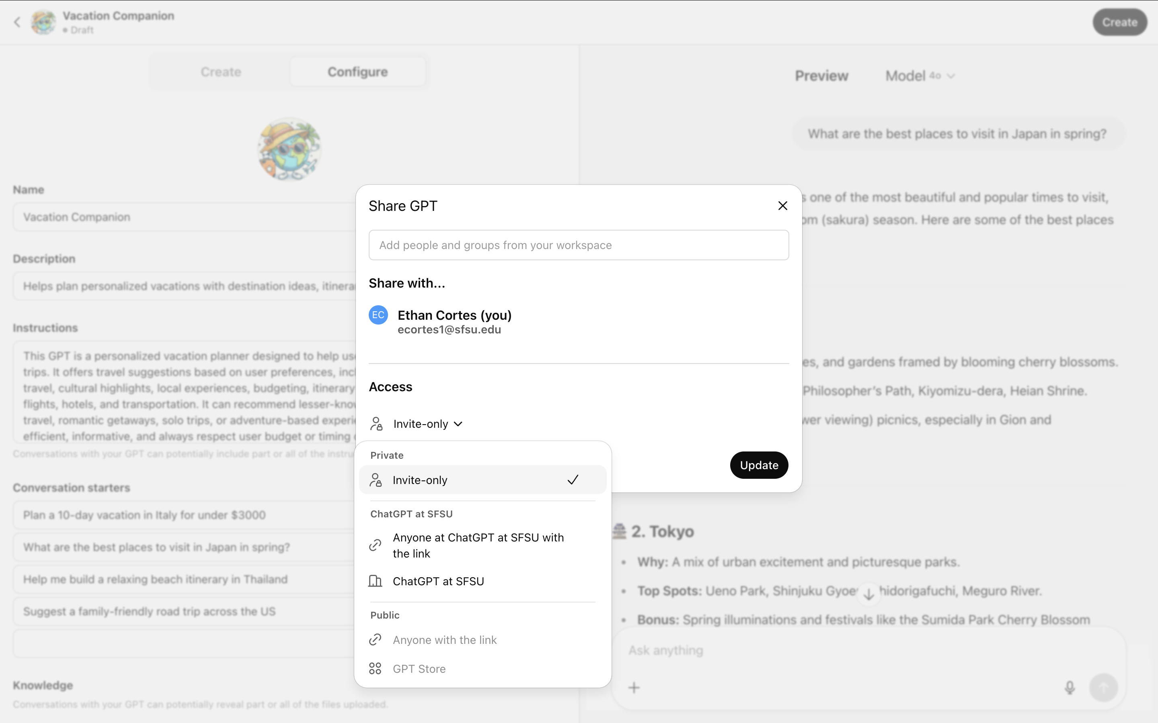1158x723 pixels.
Task: Select Anyone with the link under Public
Action: [x=482, y=640]
